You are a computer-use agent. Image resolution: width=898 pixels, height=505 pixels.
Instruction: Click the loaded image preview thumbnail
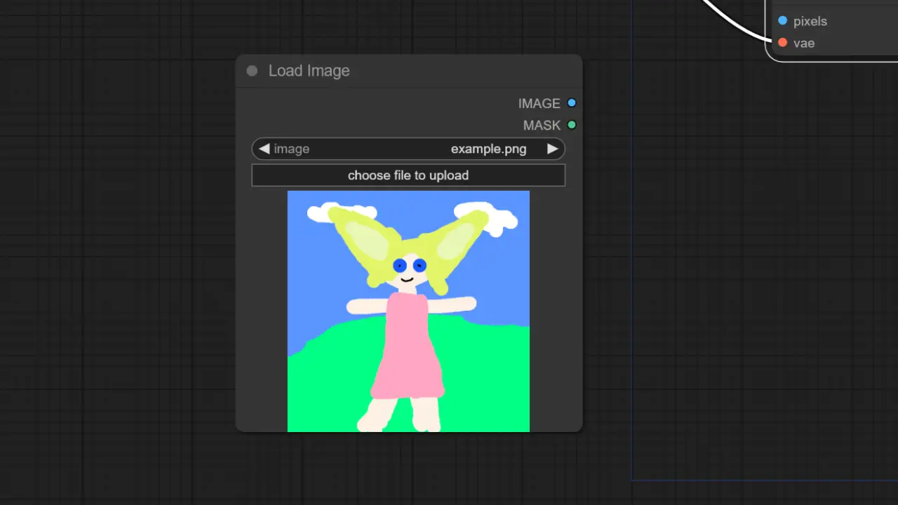pos(408,311)
